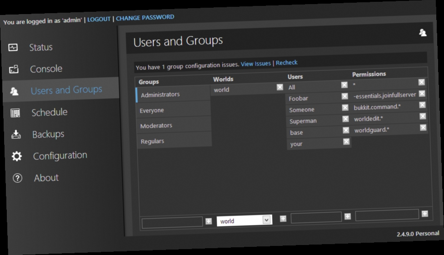This screenshot has height=255, width=444.
Task: Open the Status page from sidebar
Action: pos(41,47)
